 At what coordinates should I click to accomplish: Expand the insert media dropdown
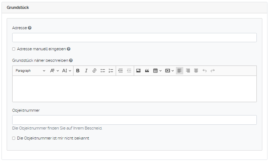[170, 71]
